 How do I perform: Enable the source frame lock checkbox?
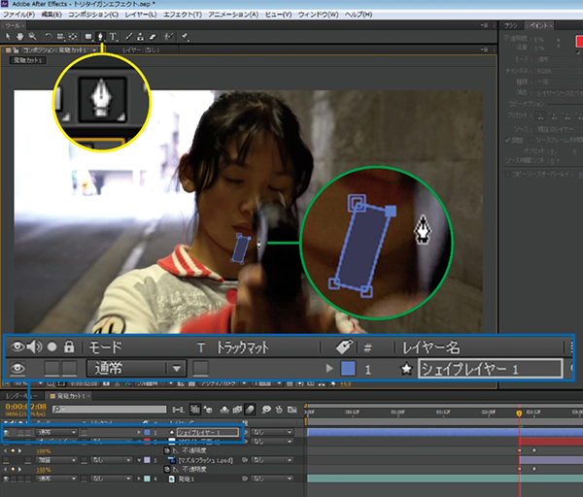tap(532, 140)
